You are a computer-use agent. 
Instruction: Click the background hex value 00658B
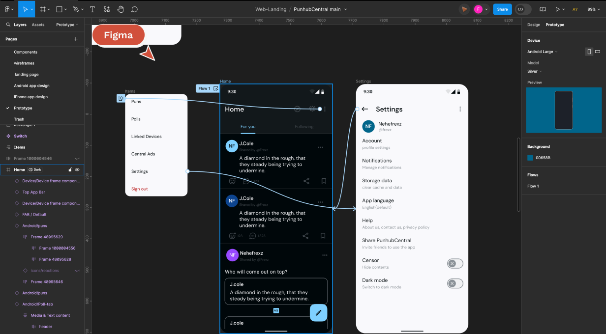(x=543, y=158)
